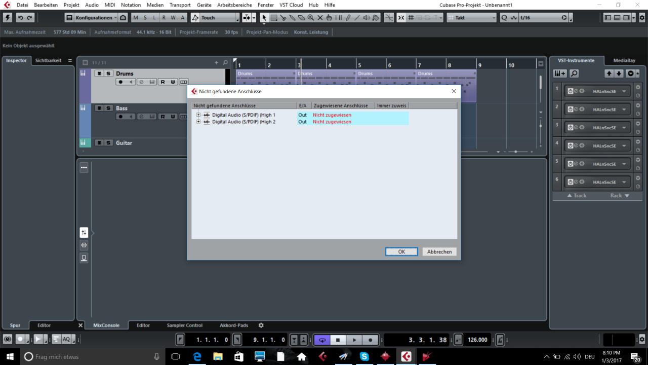Click the Track button in VST rack
Screen dimensions: 648x365
pos(577,196)
